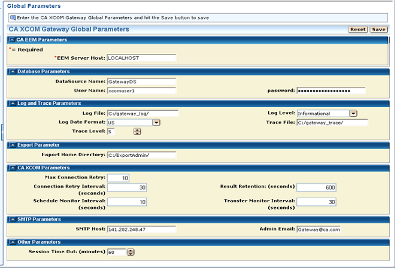Viewport: 397px width, 270px height.
Task: Click the Result Retention seconds field
Action: (x=317, y=187)
